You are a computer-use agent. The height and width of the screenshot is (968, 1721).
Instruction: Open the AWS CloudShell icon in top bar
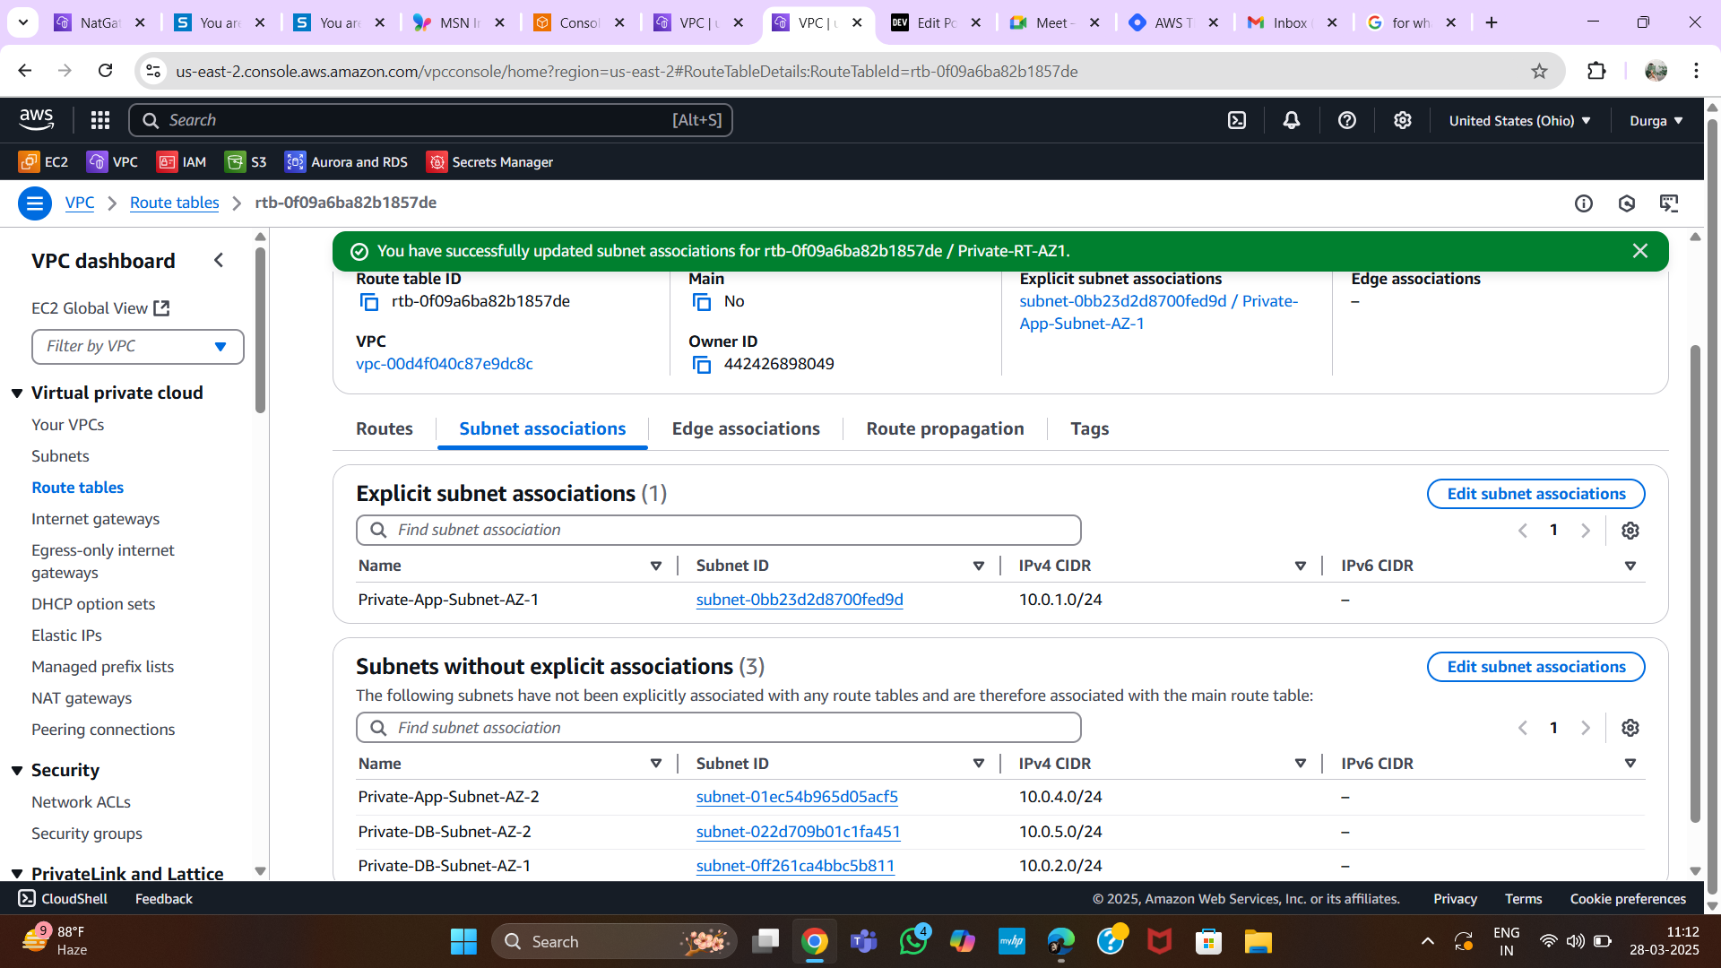[1237, 120]
